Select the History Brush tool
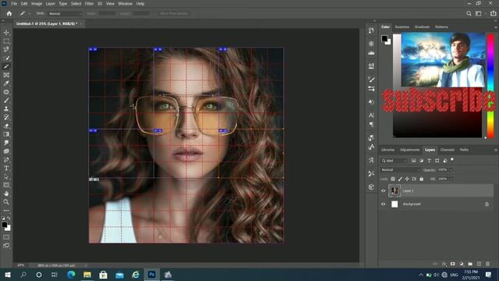Image resolution: width=499 pixels, height=281 pixels. click(6, 117)
